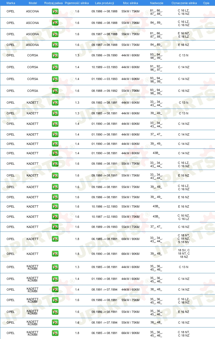
Task: Click fuel icon for Corsa 01.1990 -> 03.1993 row
Action: point(55,79)
